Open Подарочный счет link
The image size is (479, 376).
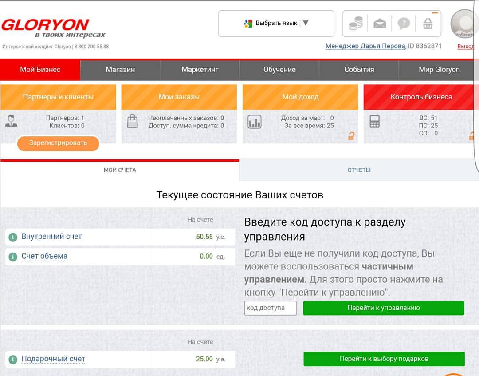(53, 359)
